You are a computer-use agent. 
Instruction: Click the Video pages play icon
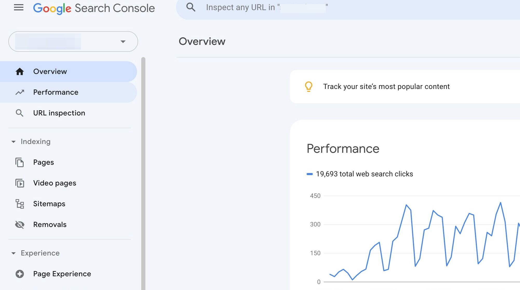click(20, 183)
